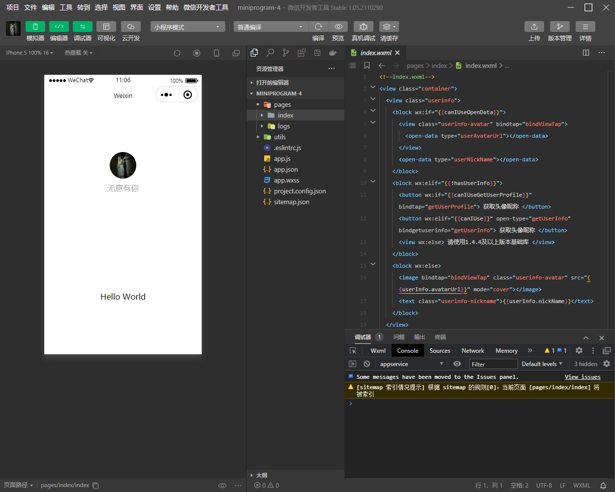615x492 pixels.
Task: Click the simulator capsule record button
Action: point(187,95)
